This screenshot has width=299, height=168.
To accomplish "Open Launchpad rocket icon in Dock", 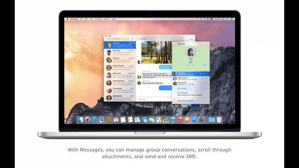I will click(x=87, y=119).
